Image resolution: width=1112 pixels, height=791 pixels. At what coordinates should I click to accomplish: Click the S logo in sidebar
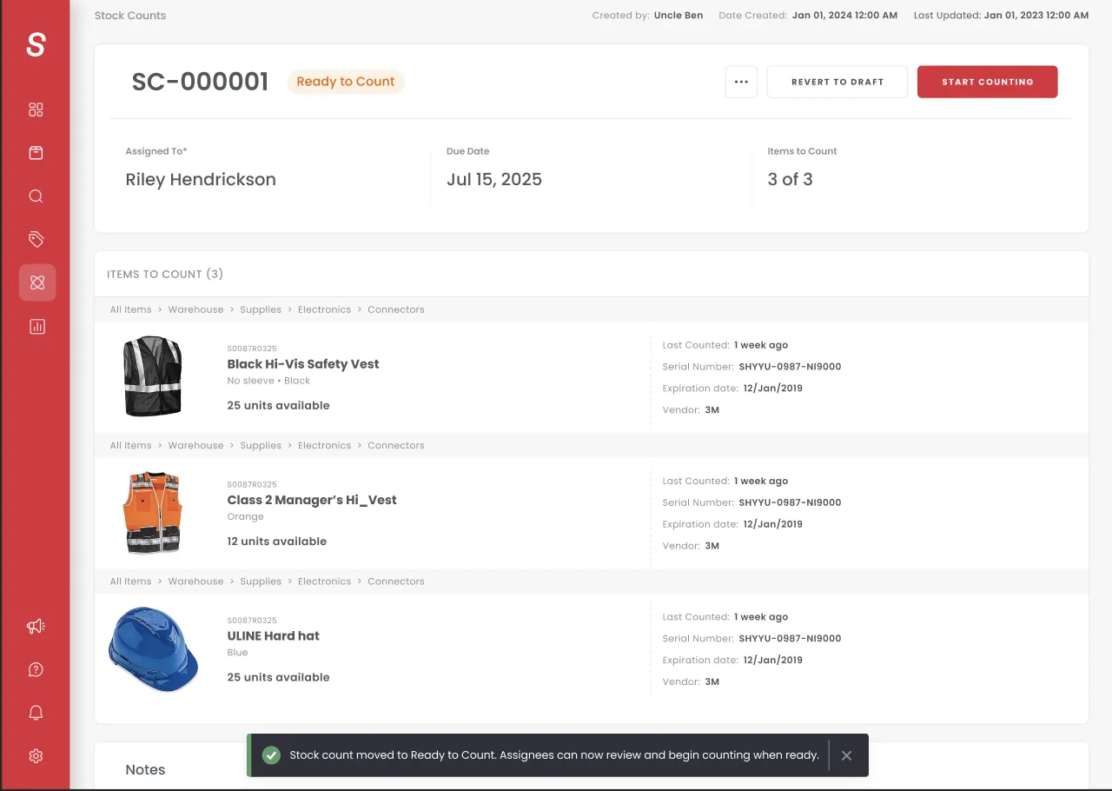click(x=36, y=44)
